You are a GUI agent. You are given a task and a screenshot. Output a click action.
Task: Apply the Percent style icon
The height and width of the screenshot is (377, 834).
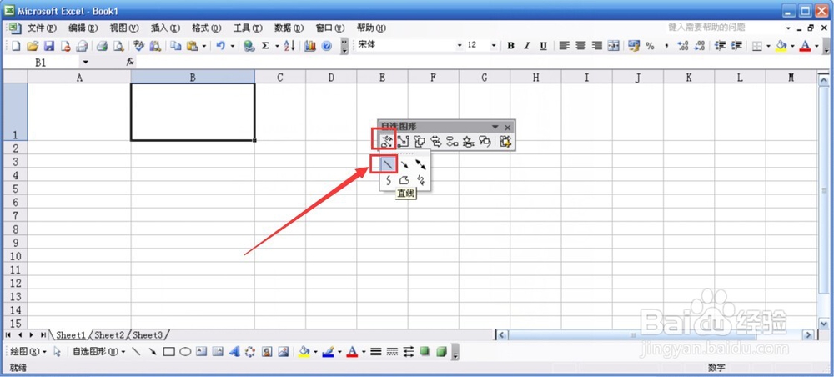tap(650, 46)
